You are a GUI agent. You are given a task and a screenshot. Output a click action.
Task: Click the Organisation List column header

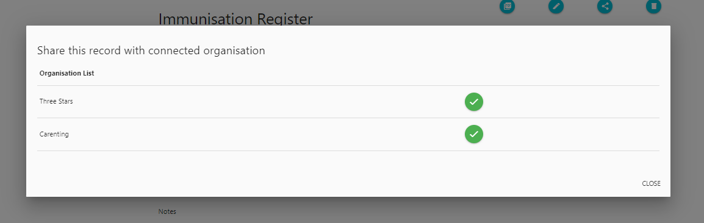(66, 73)
